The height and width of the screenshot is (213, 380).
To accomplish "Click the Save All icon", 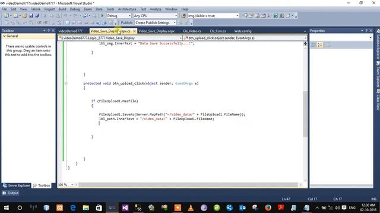I will pyautogui.click(x=37, y=16).
